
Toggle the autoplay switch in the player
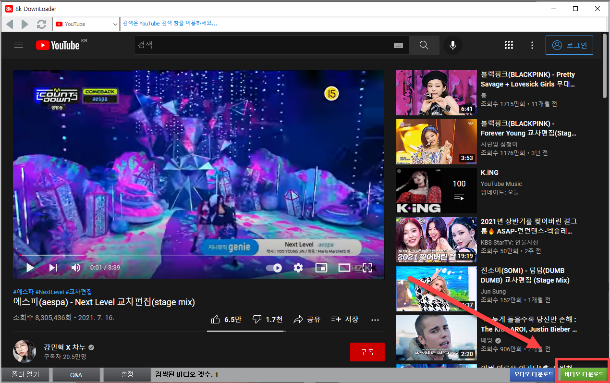click(x=274, y=268)
